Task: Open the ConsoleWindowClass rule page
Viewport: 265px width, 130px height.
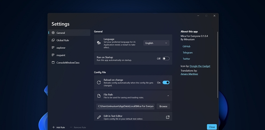Action: pos(69,63)
